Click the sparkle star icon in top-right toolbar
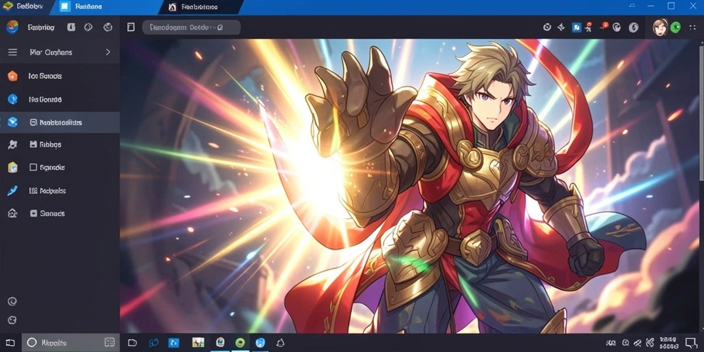Screen dimensions: 704x352 561,27
